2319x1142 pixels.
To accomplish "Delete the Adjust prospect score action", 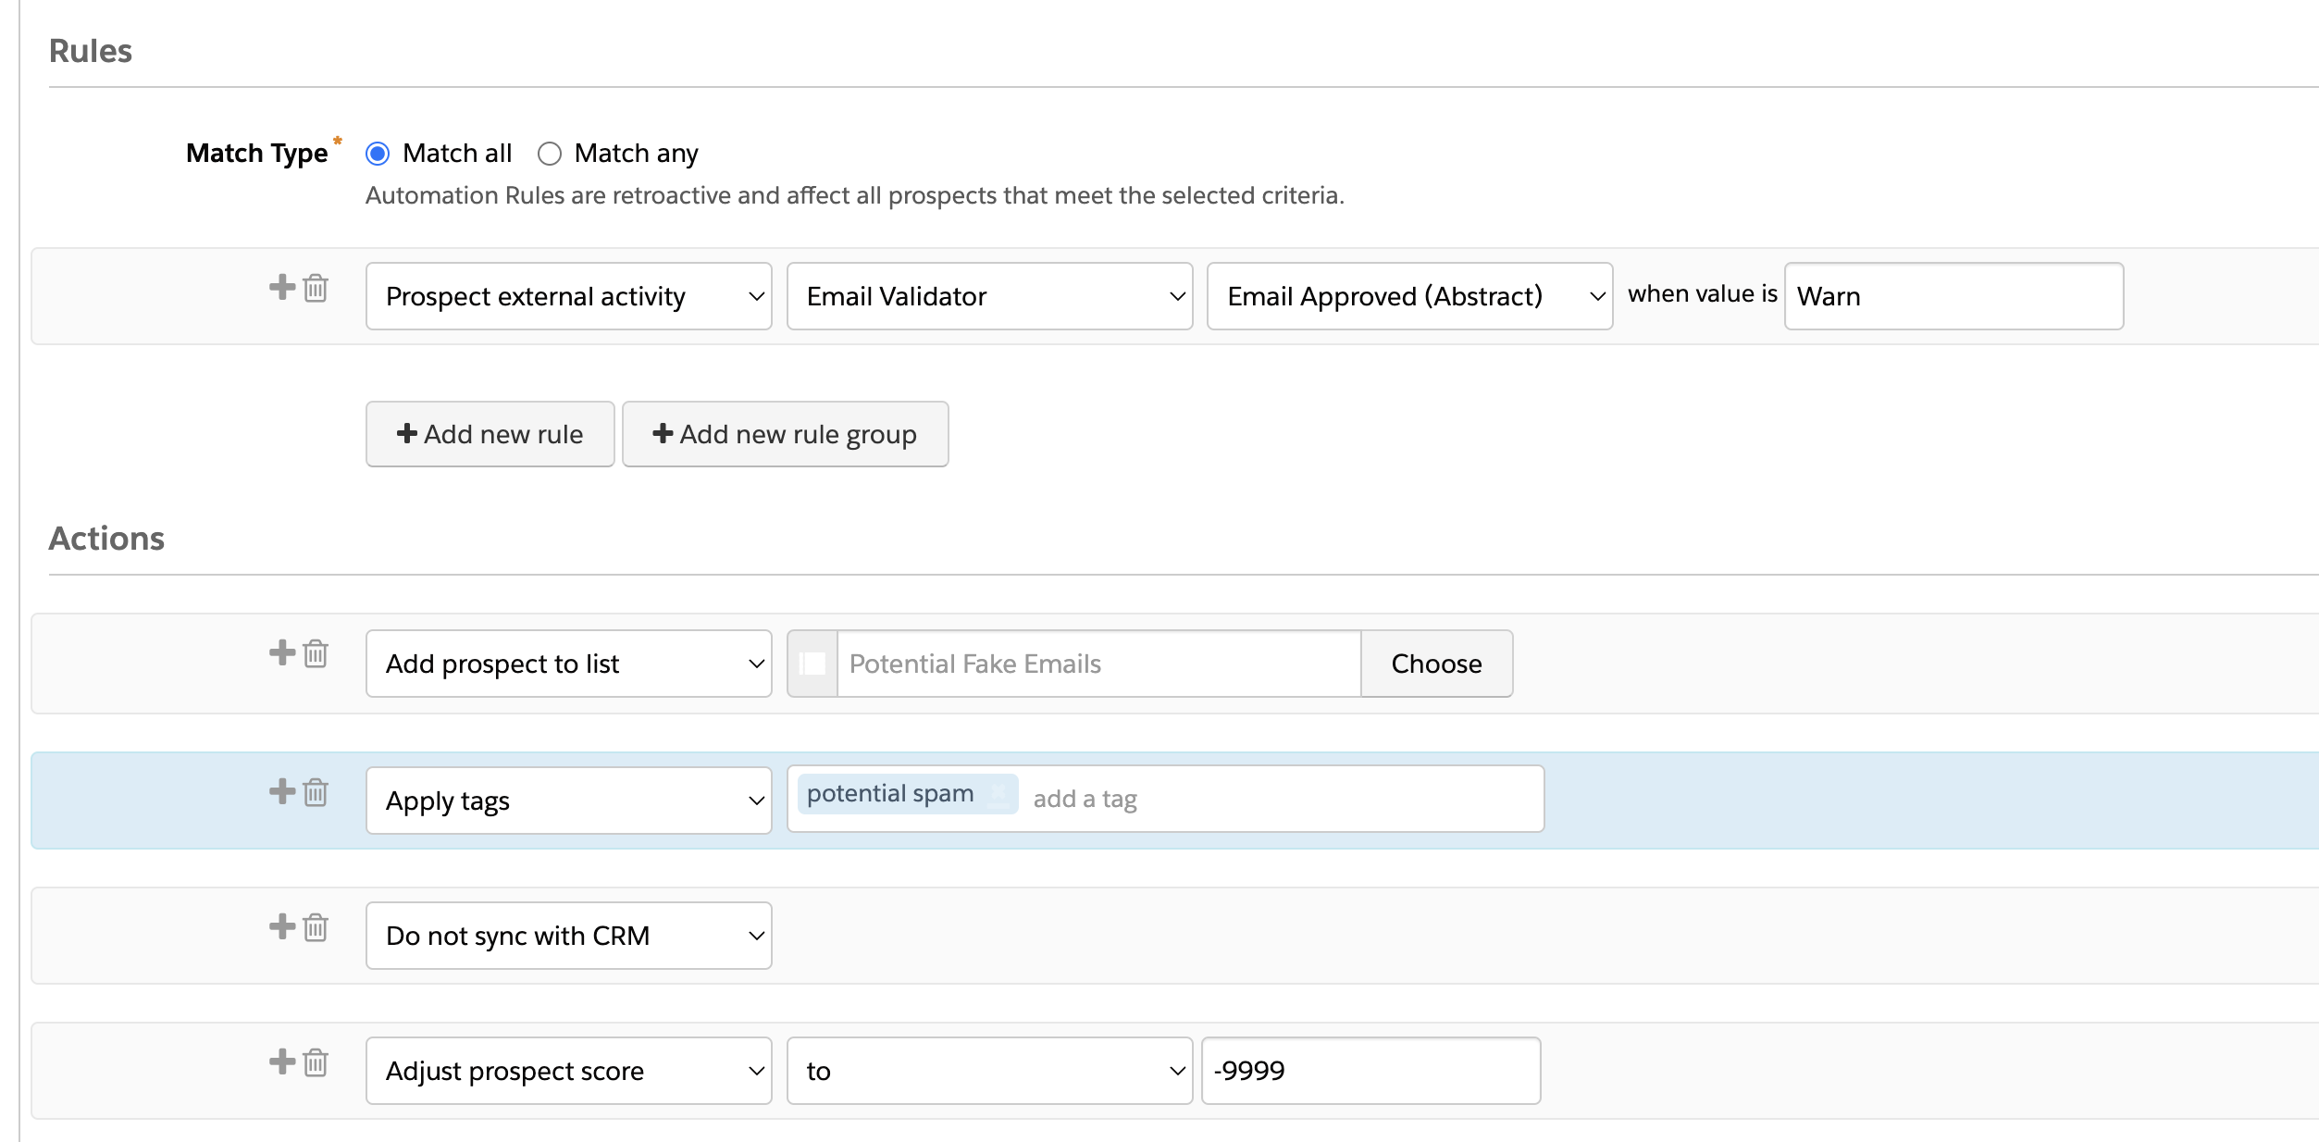I will coord(316,1062).
